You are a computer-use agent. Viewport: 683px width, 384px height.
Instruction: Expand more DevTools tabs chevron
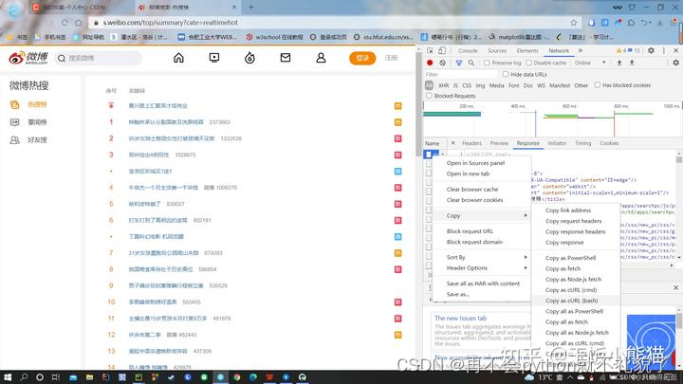click(x=581, y=50)
